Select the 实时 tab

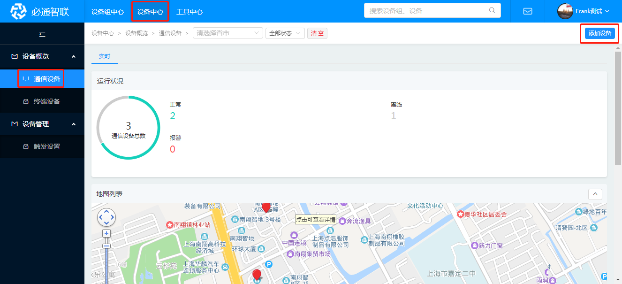click(104, 56)
